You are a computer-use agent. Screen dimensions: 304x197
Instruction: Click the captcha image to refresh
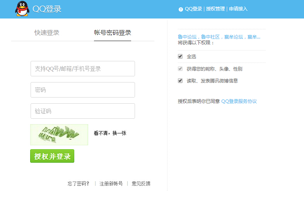[59, 135]
